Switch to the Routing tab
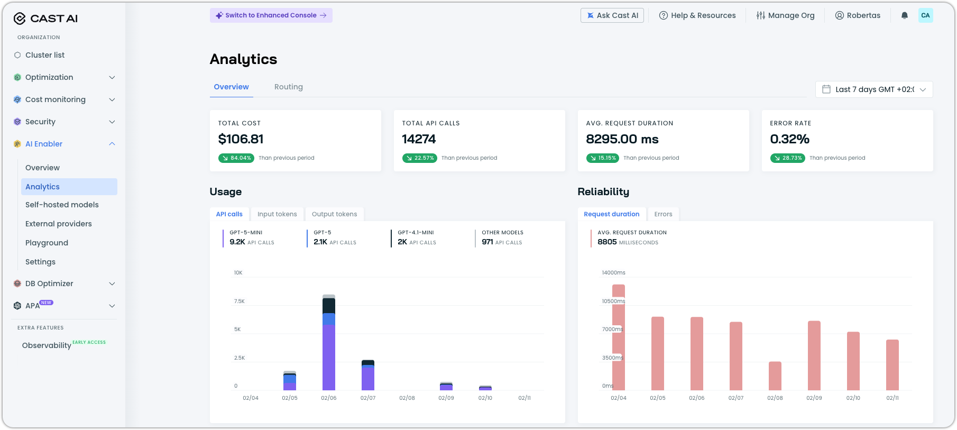This screenshot has width=957, height=430. [289, 87]
